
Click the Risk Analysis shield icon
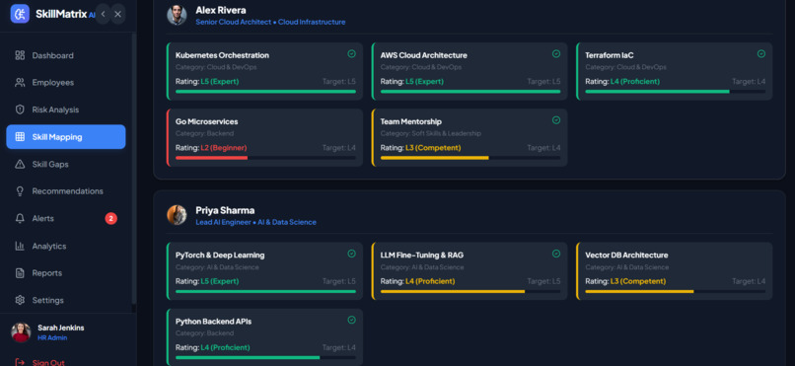(x=20, y=110)
